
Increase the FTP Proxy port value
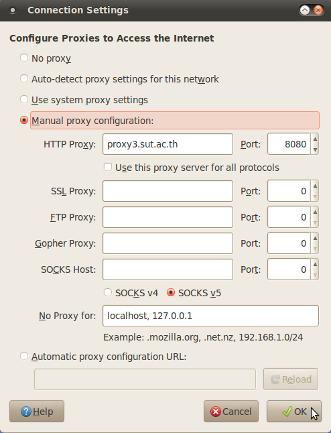point(315,212)
